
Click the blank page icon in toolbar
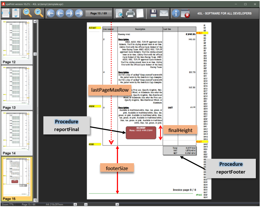(x=140, y=13)
